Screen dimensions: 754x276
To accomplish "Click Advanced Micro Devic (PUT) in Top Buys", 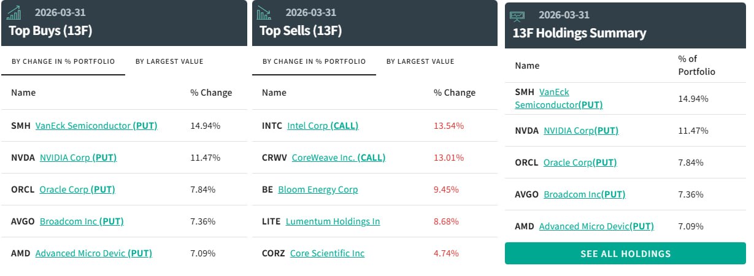I will tap(94, 253).
